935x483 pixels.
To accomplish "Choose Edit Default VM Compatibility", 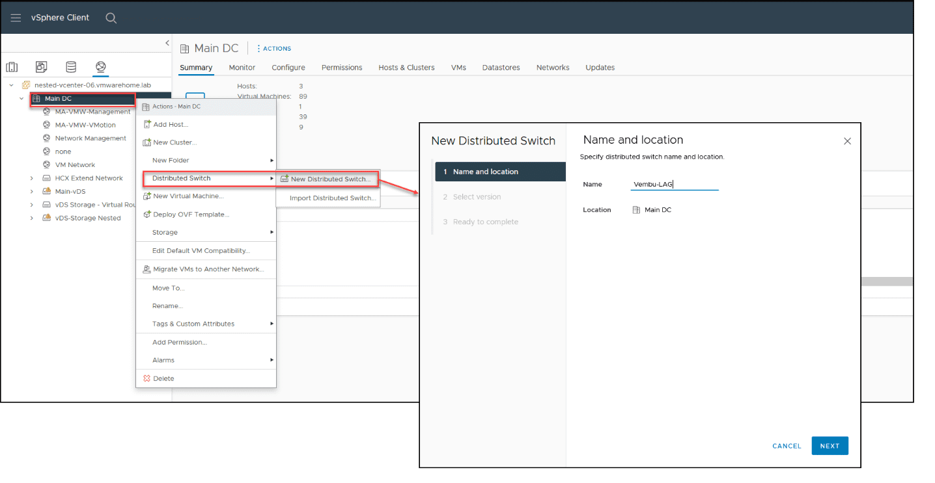I will pyautogui.click(x=206, y=251).
